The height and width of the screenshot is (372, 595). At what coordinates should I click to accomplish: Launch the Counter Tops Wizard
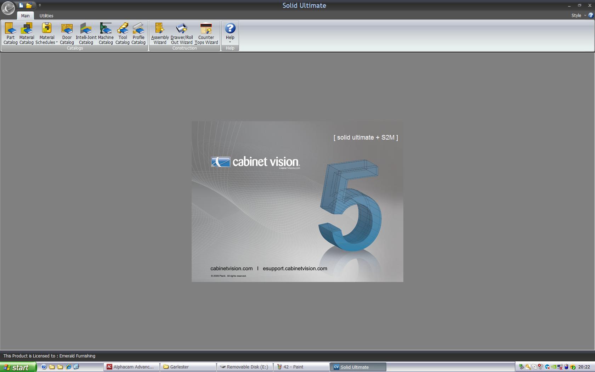[206, 34]
